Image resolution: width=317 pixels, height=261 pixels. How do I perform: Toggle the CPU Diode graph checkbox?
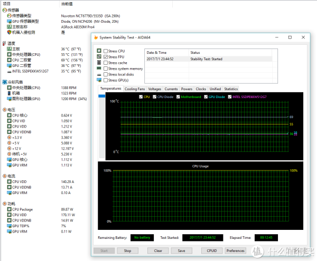coord(155,97)
